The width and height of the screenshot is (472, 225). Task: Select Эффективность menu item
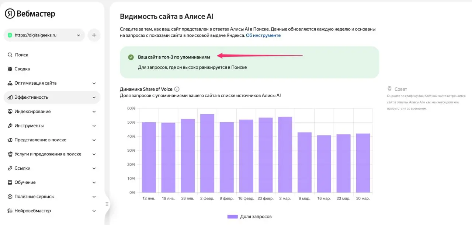point(52,97)
